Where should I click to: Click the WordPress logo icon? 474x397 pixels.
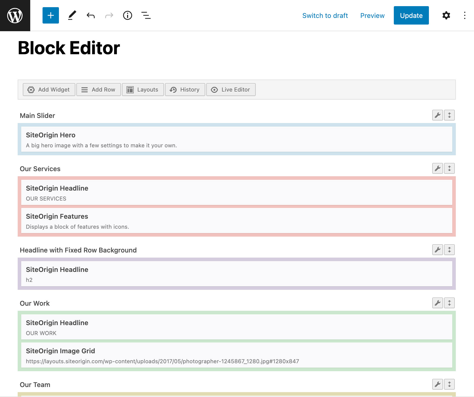coord(15,15)
